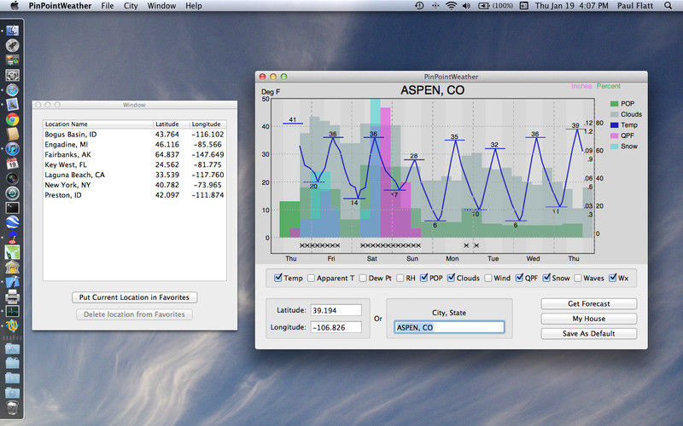Image resolution: width=683 pixels, height=426 pixels.
Task: Click the stamp-like Mail icon in dock
Action: (x=12, y=105)
